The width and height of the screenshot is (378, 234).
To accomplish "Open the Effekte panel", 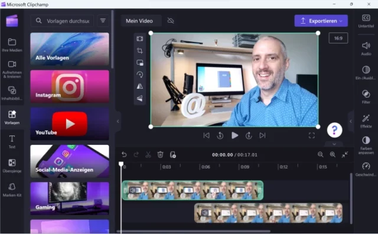I will coord(366,121).
